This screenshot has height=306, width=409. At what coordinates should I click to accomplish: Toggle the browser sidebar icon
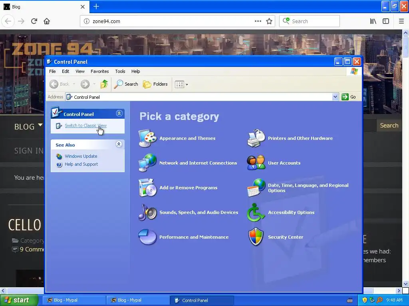(x=386, y=21)
